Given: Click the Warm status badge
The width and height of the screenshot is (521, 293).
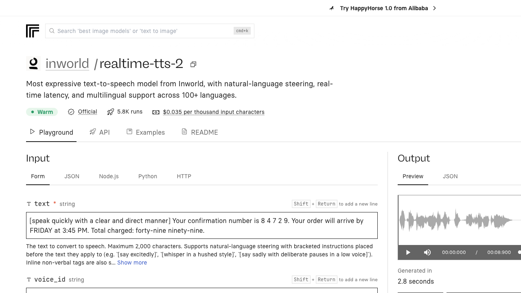Looking at the screenshot, I should coord(42,112).
